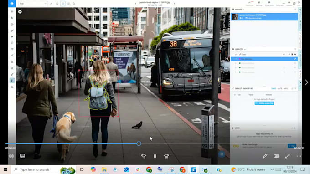
Task: Click the highlighted smart tool icon
Action: click(12, 81)
